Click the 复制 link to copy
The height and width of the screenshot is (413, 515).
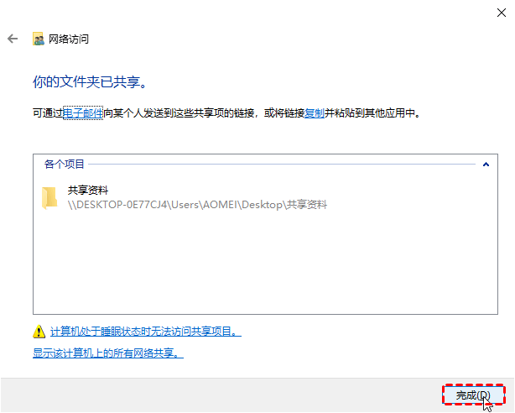click(x=315, y=113)
